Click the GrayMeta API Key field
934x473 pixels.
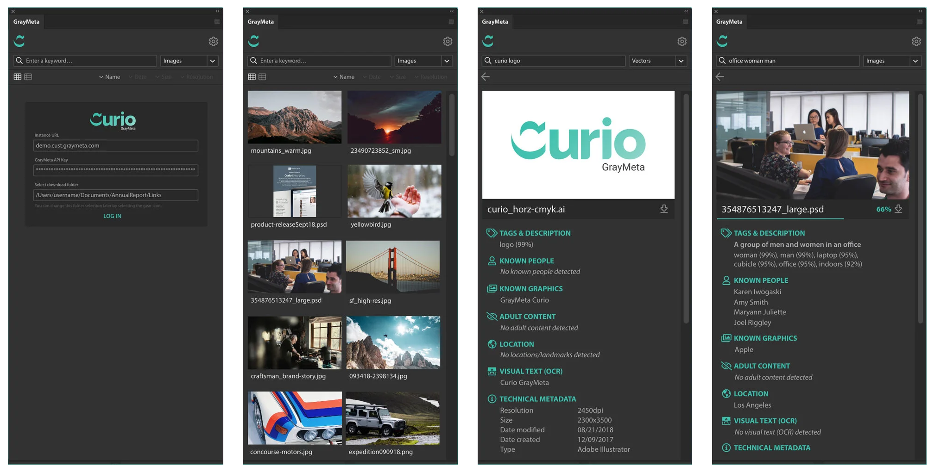coord(116,170)
